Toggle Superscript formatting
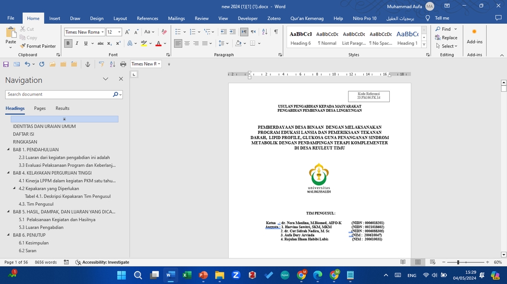 click(x=118, y=43)
